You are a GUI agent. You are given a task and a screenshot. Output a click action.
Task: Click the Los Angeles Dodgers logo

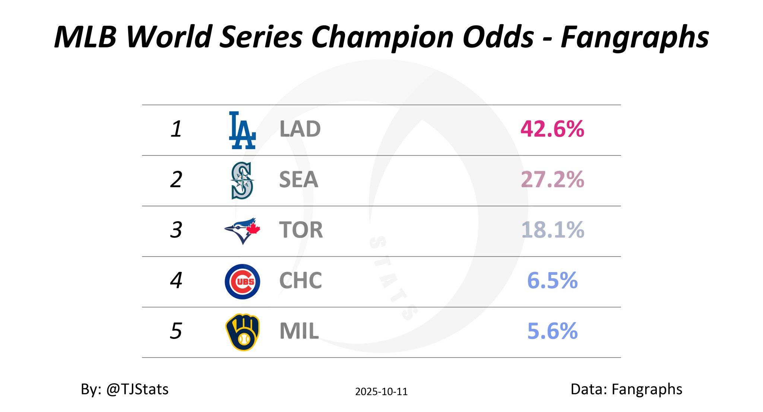tap(242, 130)
